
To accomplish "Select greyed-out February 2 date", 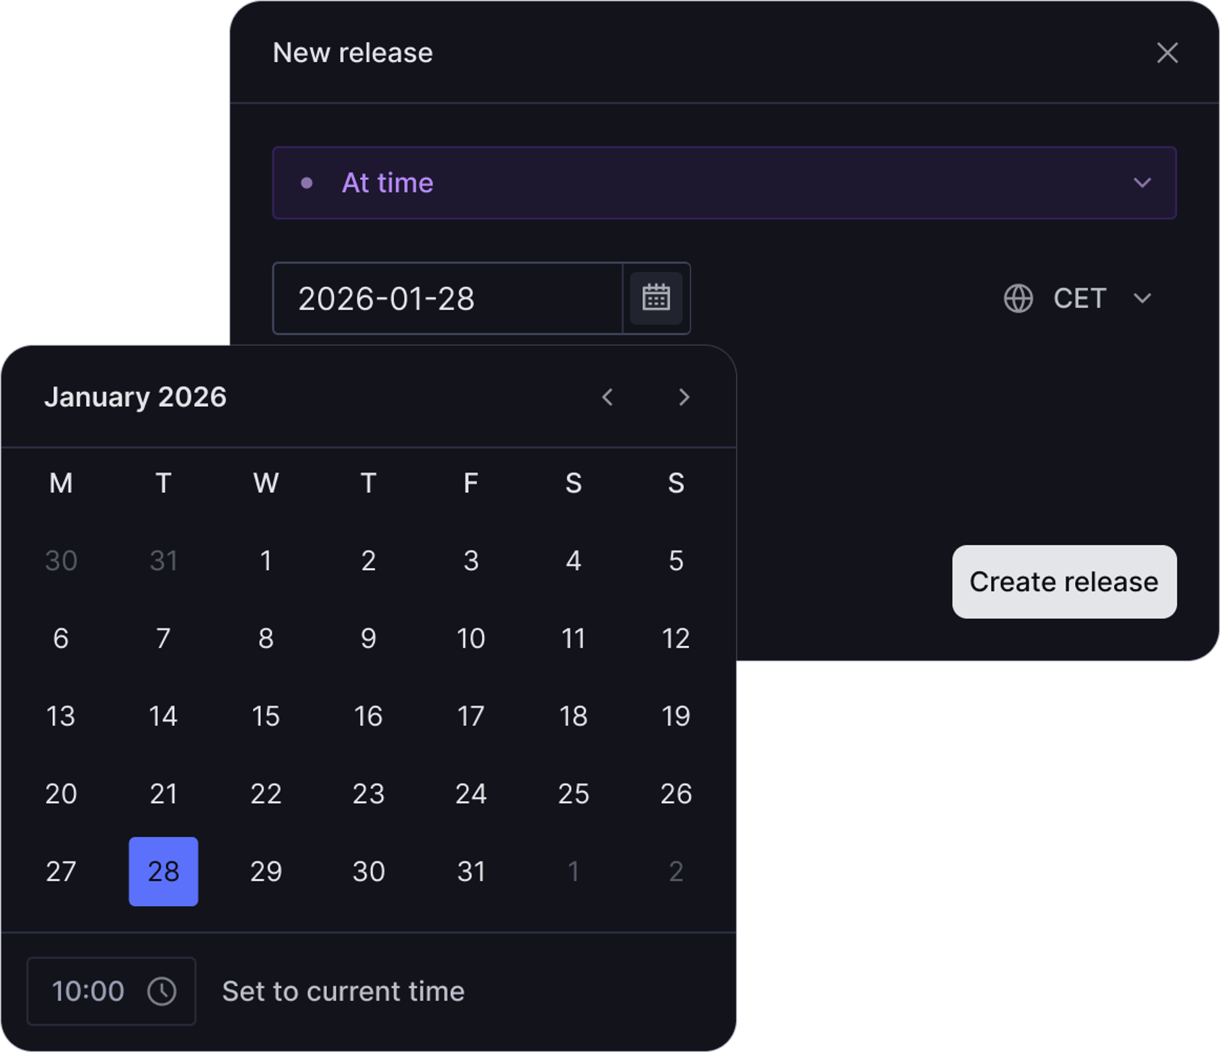I will coord(676,871).
